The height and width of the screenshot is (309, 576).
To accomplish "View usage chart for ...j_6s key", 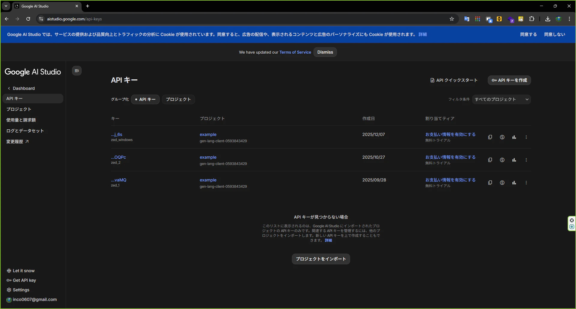I will point(514,137).
